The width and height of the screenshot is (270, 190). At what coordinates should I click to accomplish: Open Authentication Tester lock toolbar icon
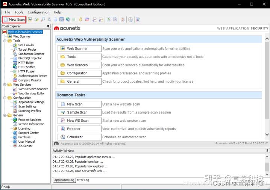(80, 20)
